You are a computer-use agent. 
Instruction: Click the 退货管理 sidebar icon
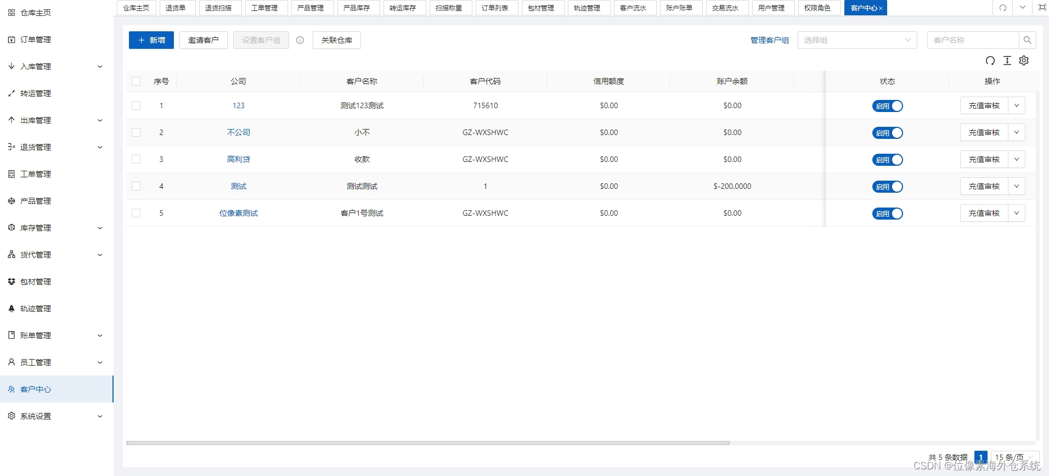coord(12,147)
